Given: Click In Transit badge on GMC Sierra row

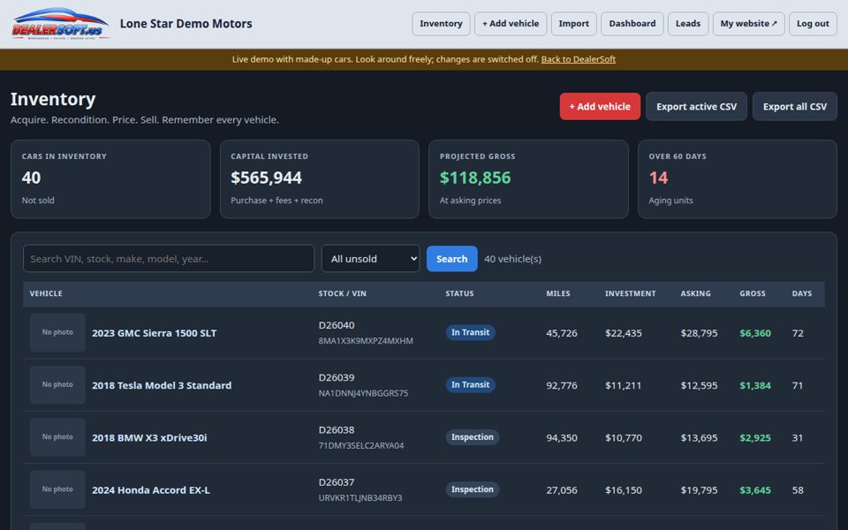Looking at the screenshot, I should (470, 333).
